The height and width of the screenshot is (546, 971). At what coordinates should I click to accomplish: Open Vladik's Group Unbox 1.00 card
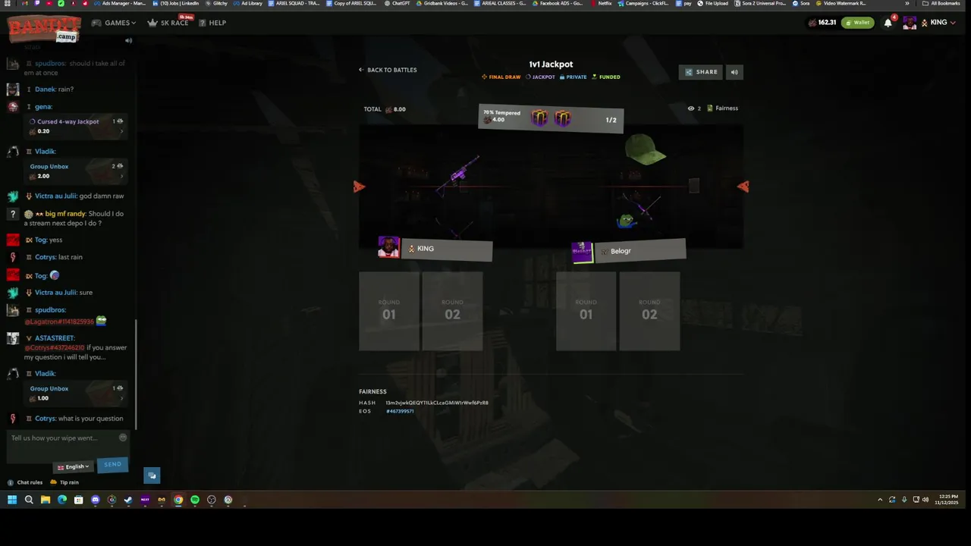click(x=76, y=393)
